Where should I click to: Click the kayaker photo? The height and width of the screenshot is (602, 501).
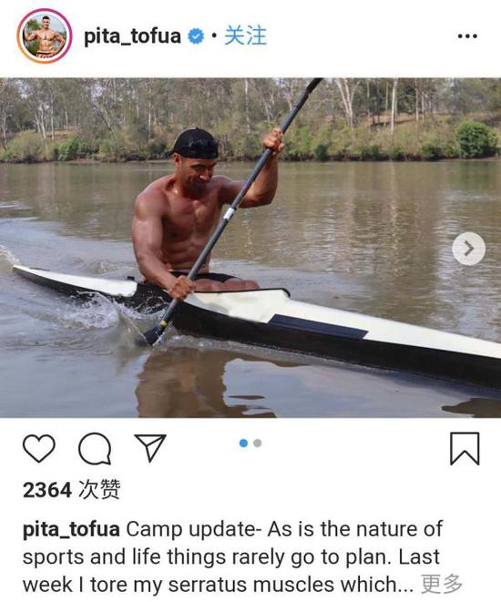click(x=250, y=248)
